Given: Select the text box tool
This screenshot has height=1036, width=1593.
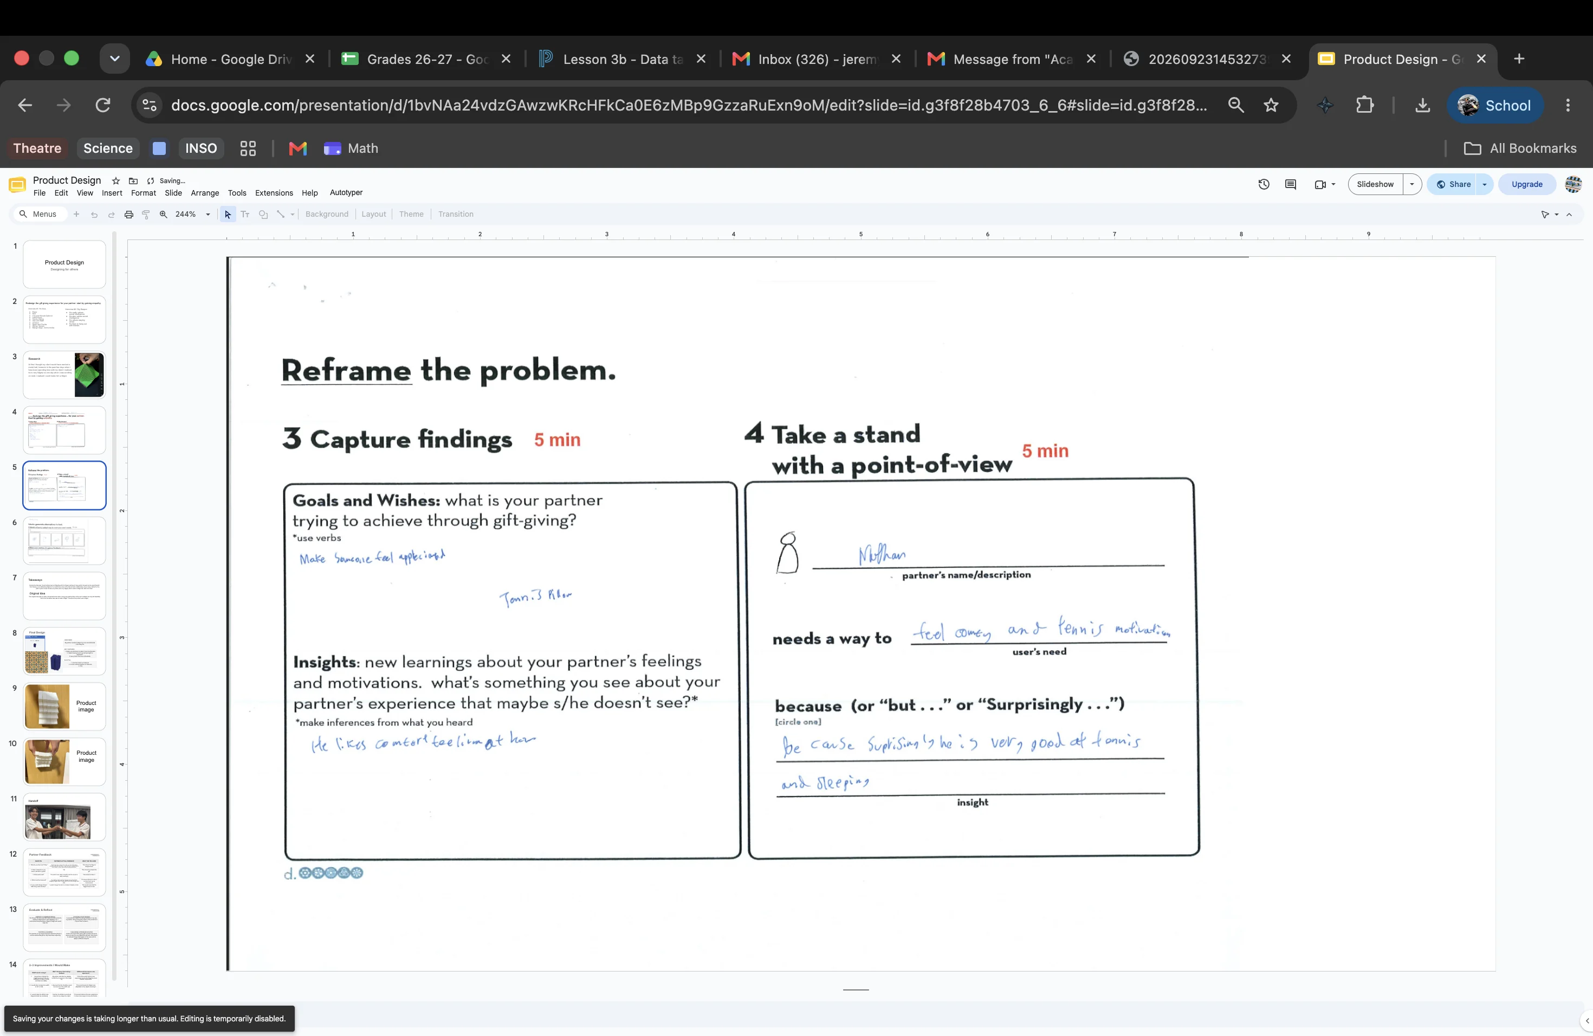Looking at the screenshot, I should point(245,214).
